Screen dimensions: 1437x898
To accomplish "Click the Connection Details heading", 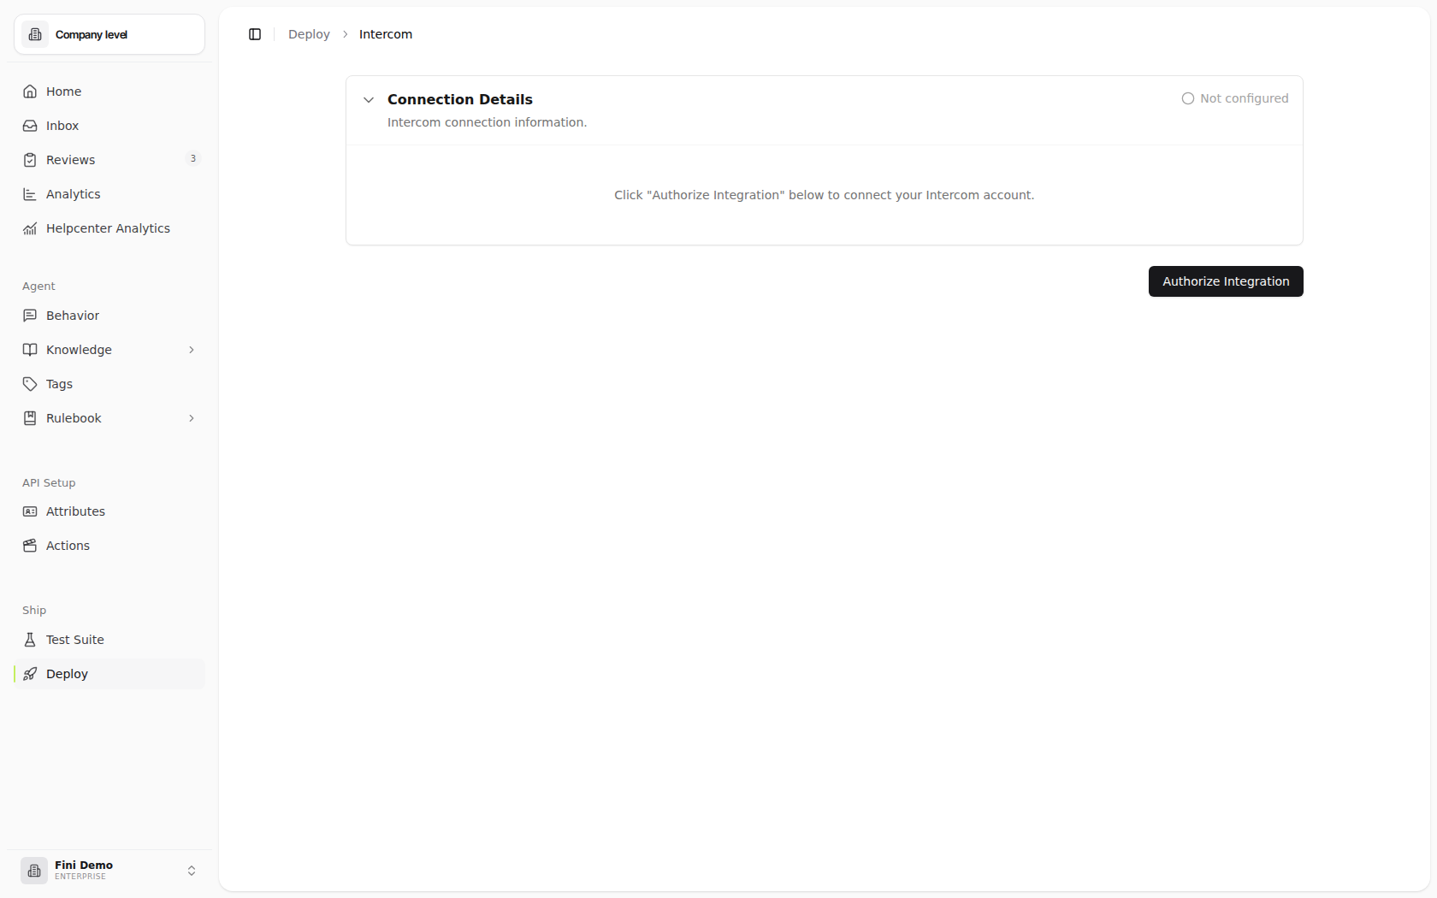I will pyautogui.click(x=460, y=99).
